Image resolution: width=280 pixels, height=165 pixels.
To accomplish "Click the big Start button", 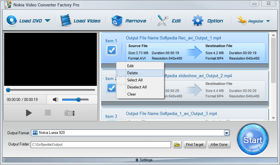I will 253,140.
